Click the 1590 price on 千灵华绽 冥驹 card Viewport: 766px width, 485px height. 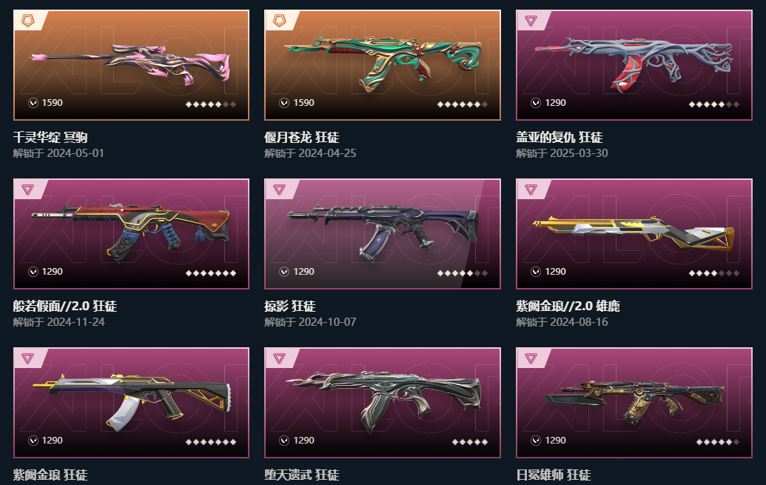(x=53, y=103)
